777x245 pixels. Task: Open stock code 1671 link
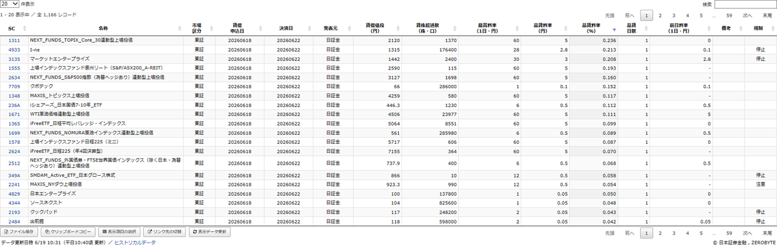coord(14,113)
